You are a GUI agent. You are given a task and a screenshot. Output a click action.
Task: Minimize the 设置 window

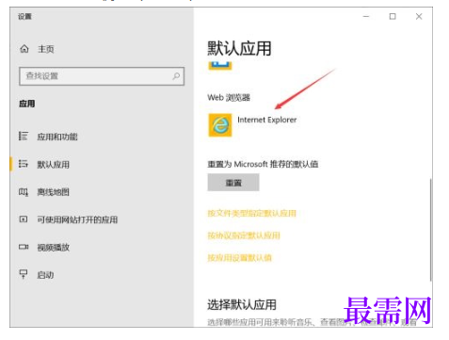(366, 16)
